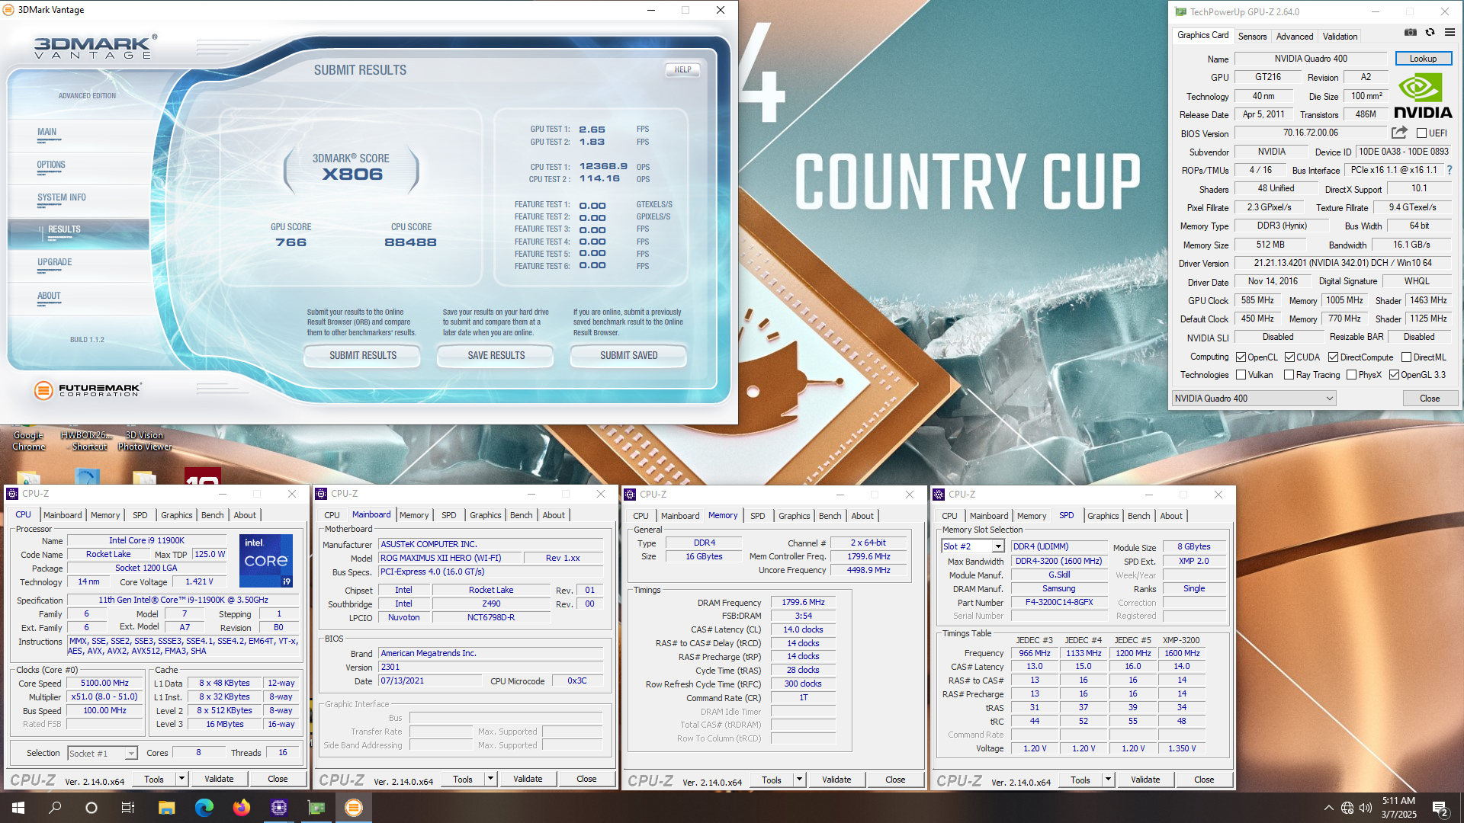Toggle the Ray Tracing checkbox
Viewport: 1464px width, 823px height.
point(1289,374)
